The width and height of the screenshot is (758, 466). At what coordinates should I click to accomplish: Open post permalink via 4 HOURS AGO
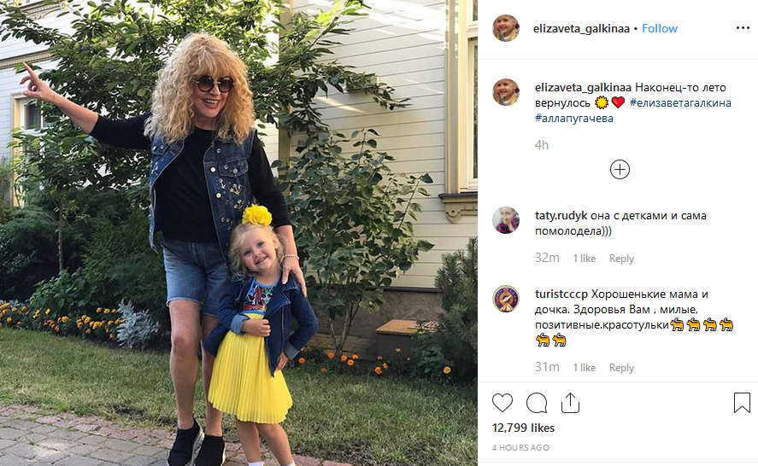point(520,447)
